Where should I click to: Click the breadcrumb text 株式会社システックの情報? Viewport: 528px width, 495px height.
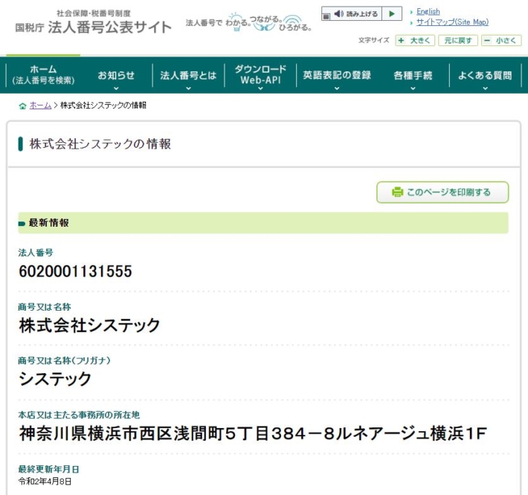coord(103,106)
